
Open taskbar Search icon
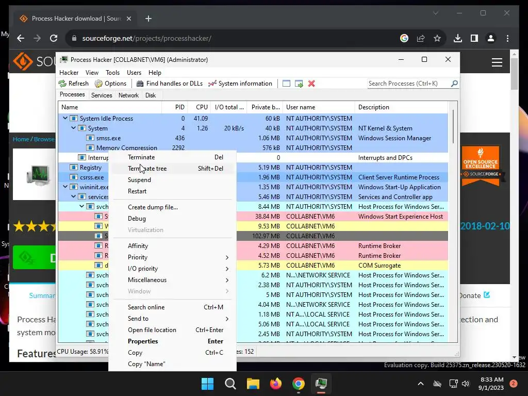230,384
